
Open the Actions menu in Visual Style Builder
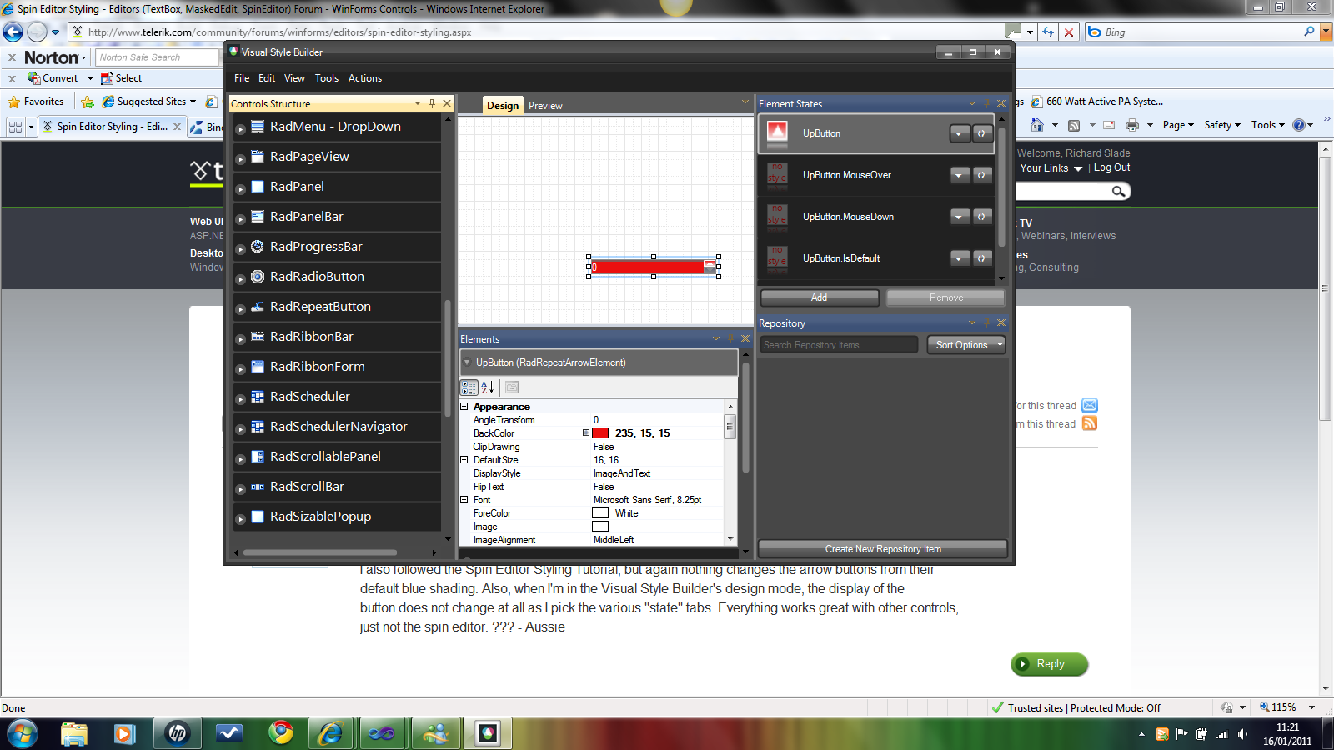(x=365, y=78)
